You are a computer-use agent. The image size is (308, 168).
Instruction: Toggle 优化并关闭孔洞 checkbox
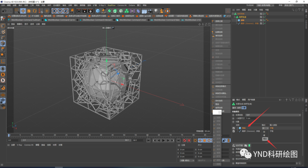tap(250, 159)
